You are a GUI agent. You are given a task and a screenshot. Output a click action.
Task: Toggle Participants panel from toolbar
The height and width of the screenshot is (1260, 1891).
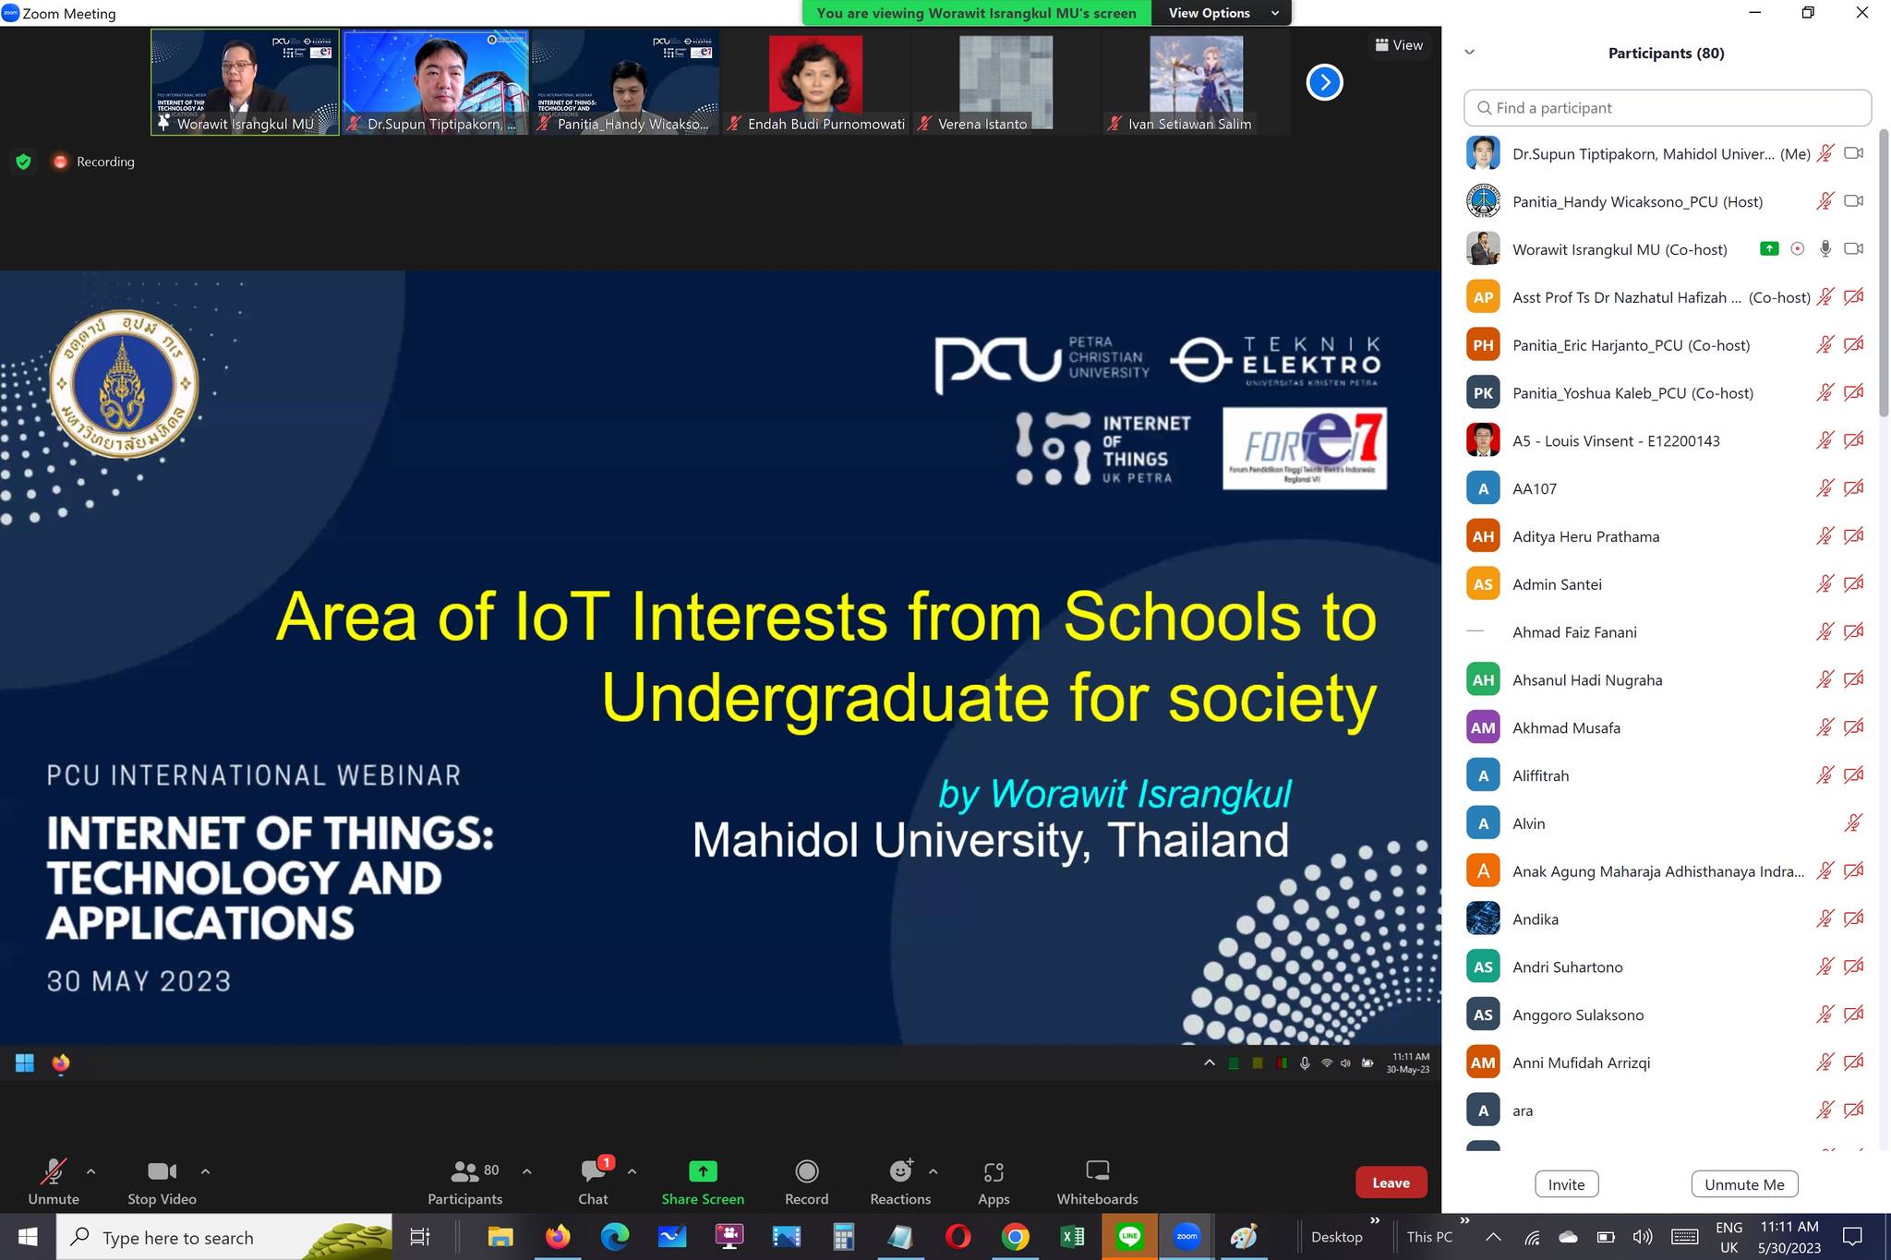pos(464,1171)
